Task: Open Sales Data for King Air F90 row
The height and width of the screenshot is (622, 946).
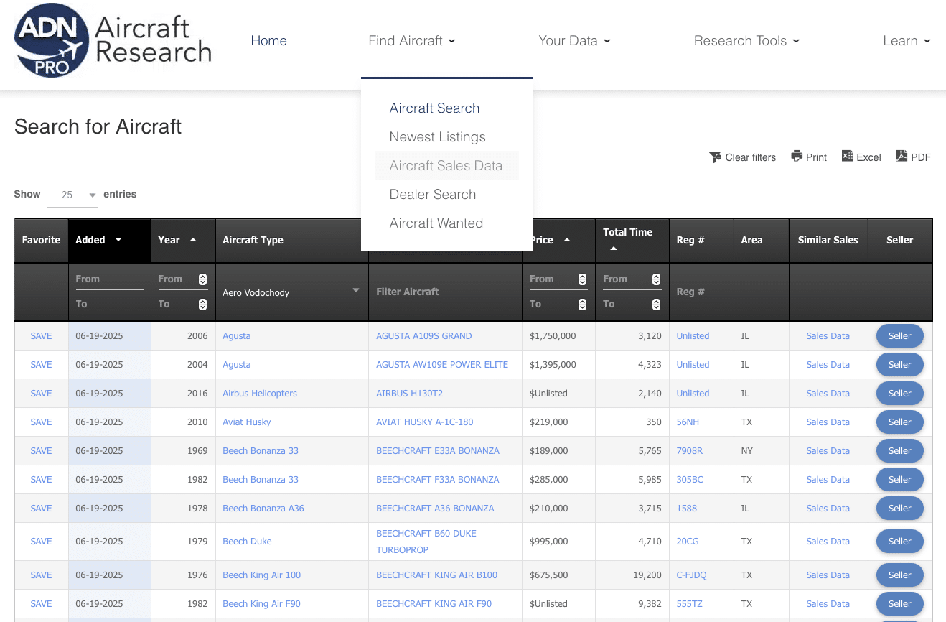Action: click(828, 604)
